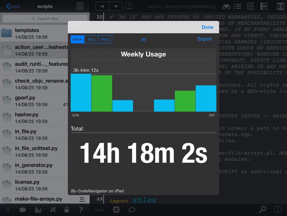Image resolution: width=287 pixels, height=216 pixels.
Task: Open the comments bubble in bottom-left toolbar
Action: pos(23,210)
